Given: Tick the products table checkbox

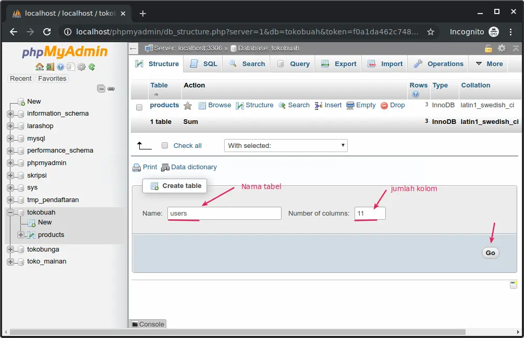Looking at the screenshot, I should tap(139, 107).
